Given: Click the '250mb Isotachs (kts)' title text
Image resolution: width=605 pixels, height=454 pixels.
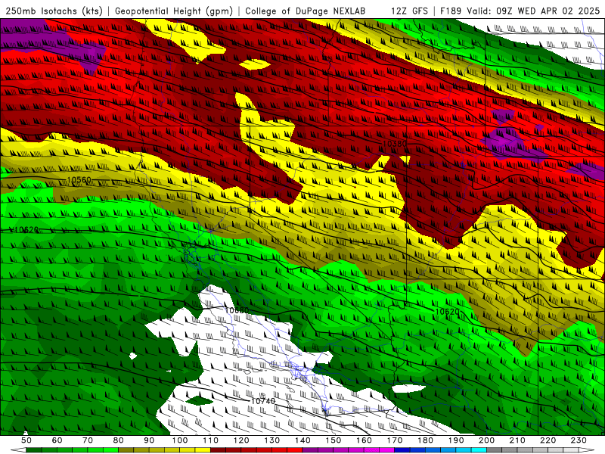Looking at the screenshot, I should tap(54, 11).
